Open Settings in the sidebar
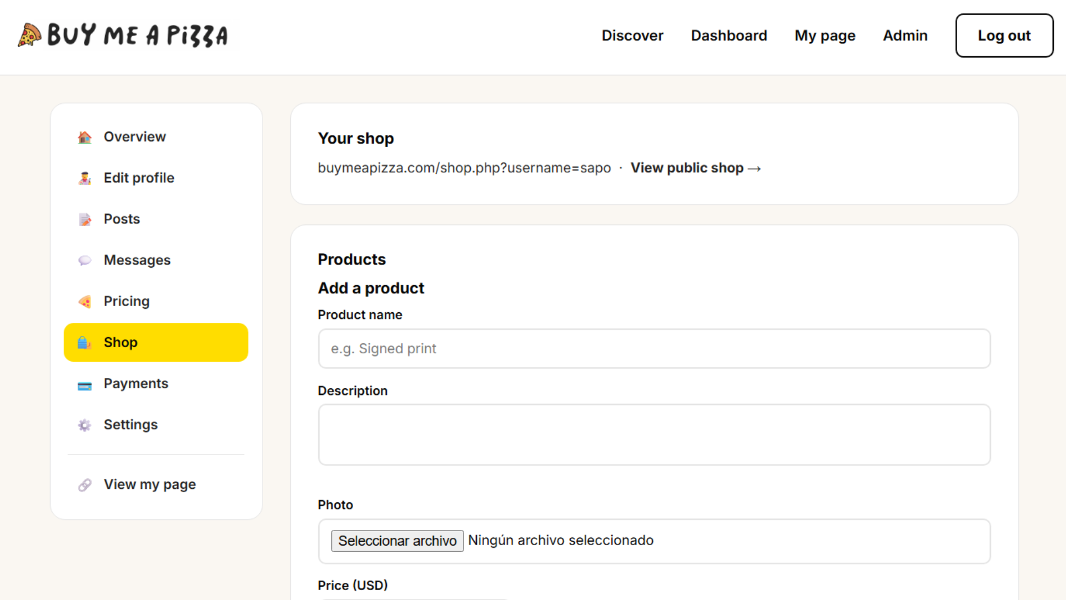Screen dimensions: 1066x600 tap(156, 424)
